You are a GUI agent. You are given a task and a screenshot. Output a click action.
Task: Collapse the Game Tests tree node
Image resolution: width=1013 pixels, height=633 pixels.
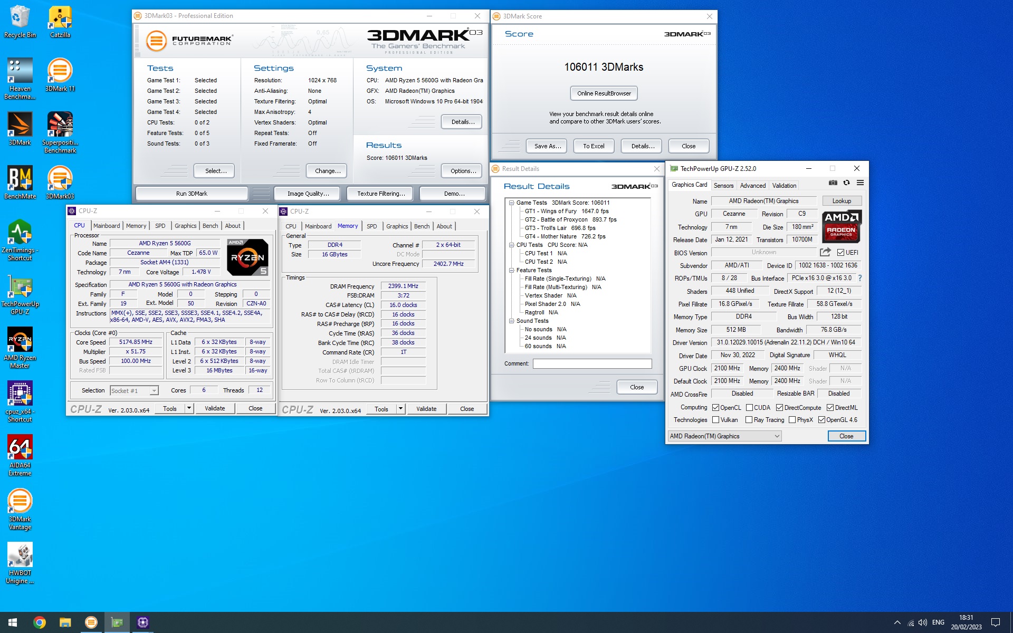coord(511,203)
